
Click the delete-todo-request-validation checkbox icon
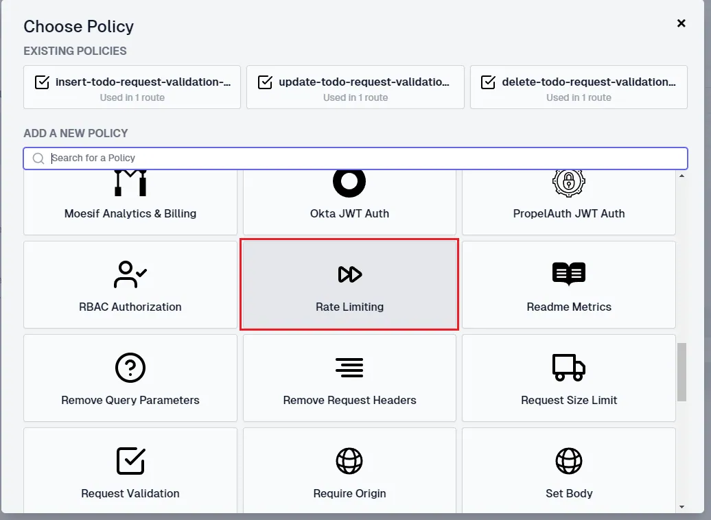point(489,82)
